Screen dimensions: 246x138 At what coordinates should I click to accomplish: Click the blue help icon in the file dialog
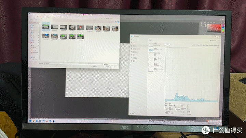point(118,22)
